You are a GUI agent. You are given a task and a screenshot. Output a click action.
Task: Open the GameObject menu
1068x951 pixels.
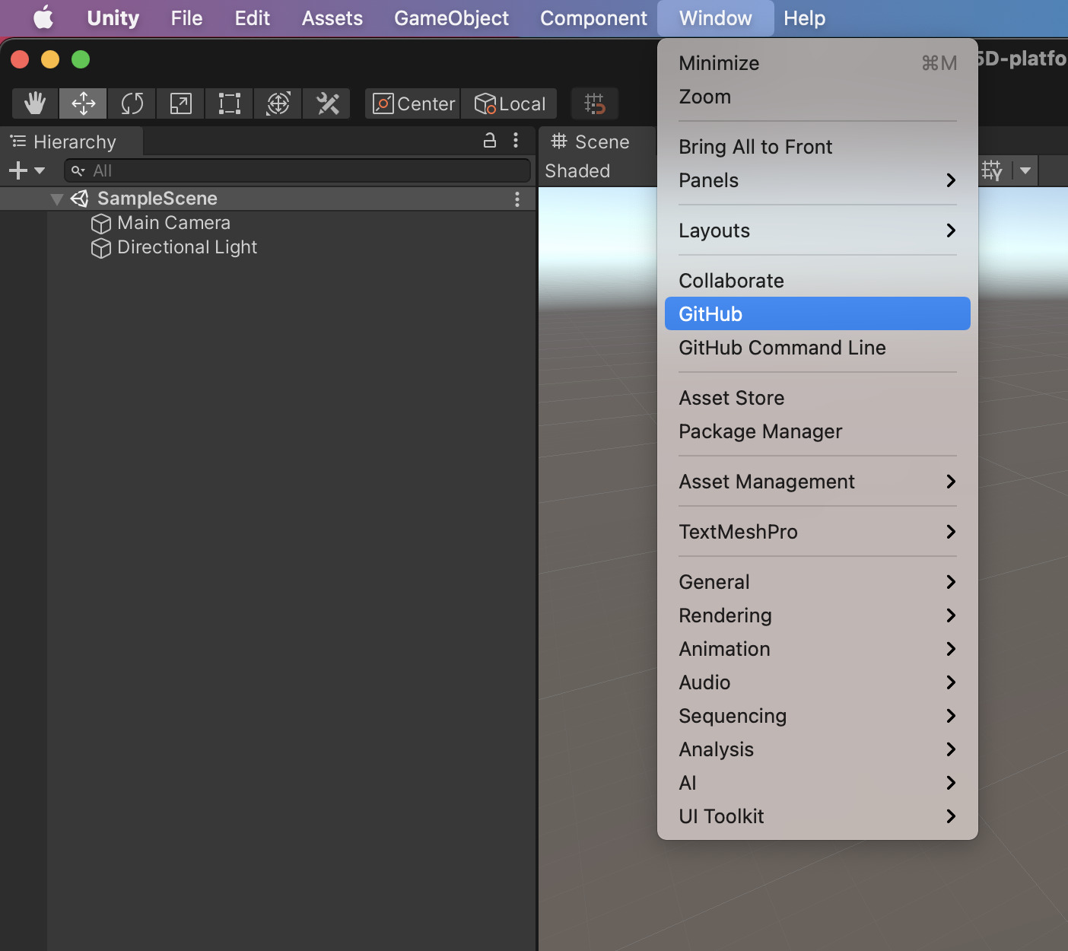tap(451, 17)
